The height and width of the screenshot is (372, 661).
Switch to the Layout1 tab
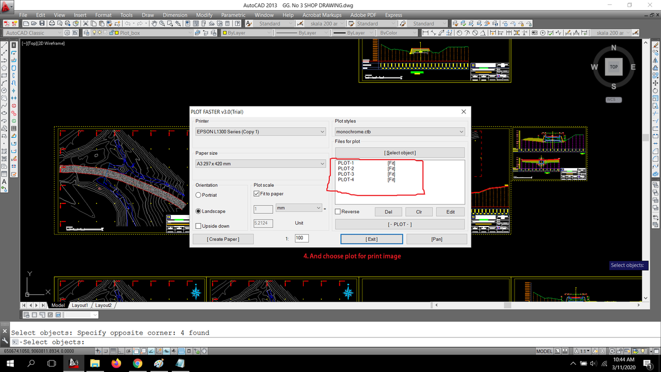coord(80,305)
